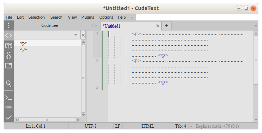The width and height of the screenshot is (262, 133).
Task: Open the Selection menu
Action: [x=36, y=17]
